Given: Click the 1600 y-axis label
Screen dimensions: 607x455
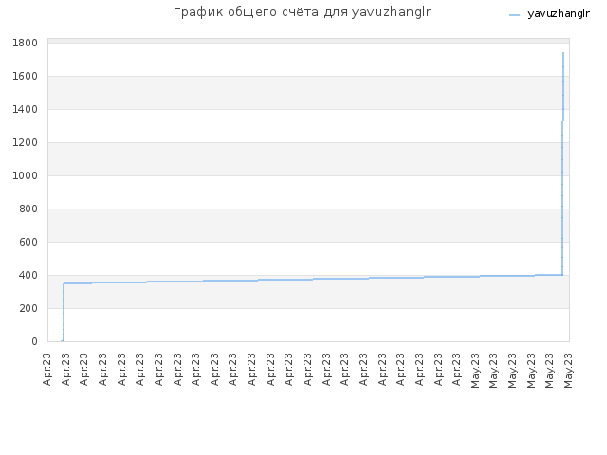Looking at the screenshot, I should 25,76.
